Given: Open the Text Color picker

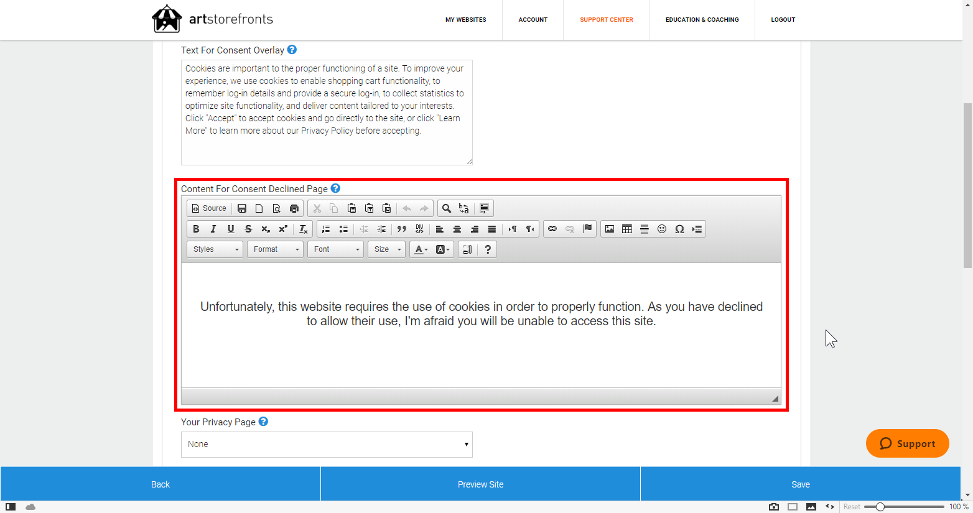Looking at the screenshot, I should tap(421, 249).
